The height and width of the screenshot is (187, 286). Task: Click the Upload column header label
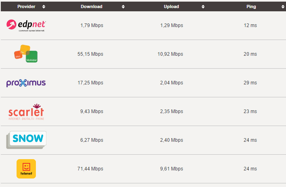(x=171, y=6)
